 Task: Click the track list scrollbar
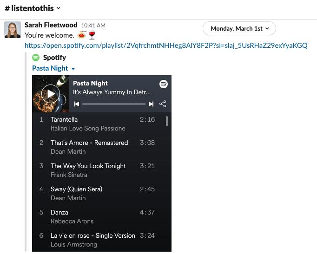[x=167, y=121]
